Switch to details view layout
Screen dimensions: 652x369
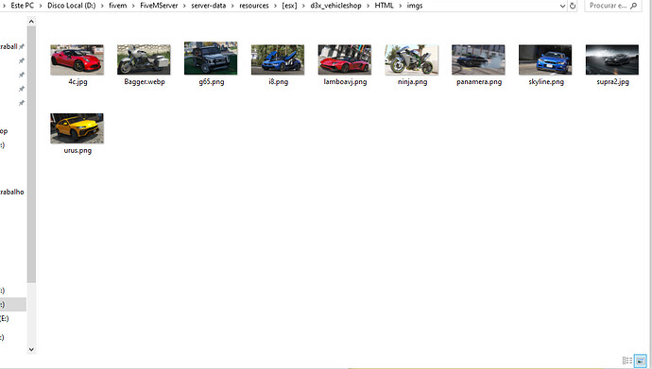[627, 361]
